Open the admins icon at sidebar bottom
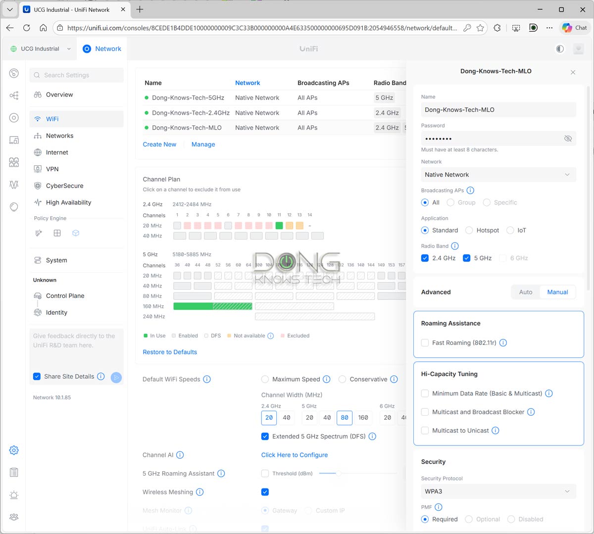Image resolution: width=594 pixels, height=534 pixels. 13,517
